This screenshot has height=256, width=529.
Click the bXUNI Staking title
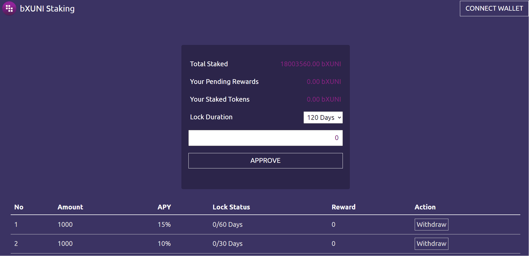(47, 9)
